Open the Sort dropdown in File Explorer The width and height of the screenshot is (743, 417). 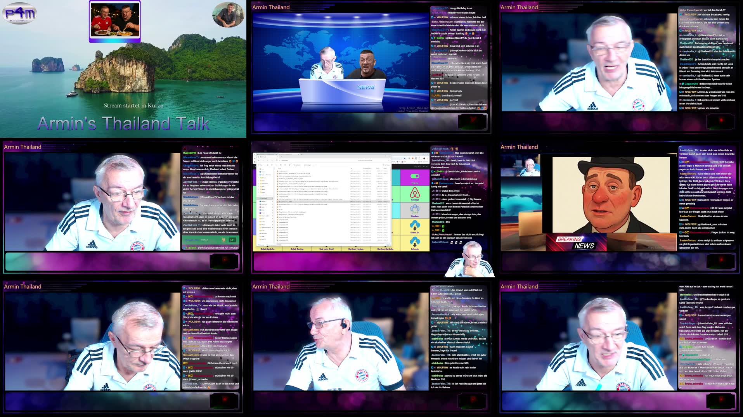pyautogui.click(x=297, y=165)
